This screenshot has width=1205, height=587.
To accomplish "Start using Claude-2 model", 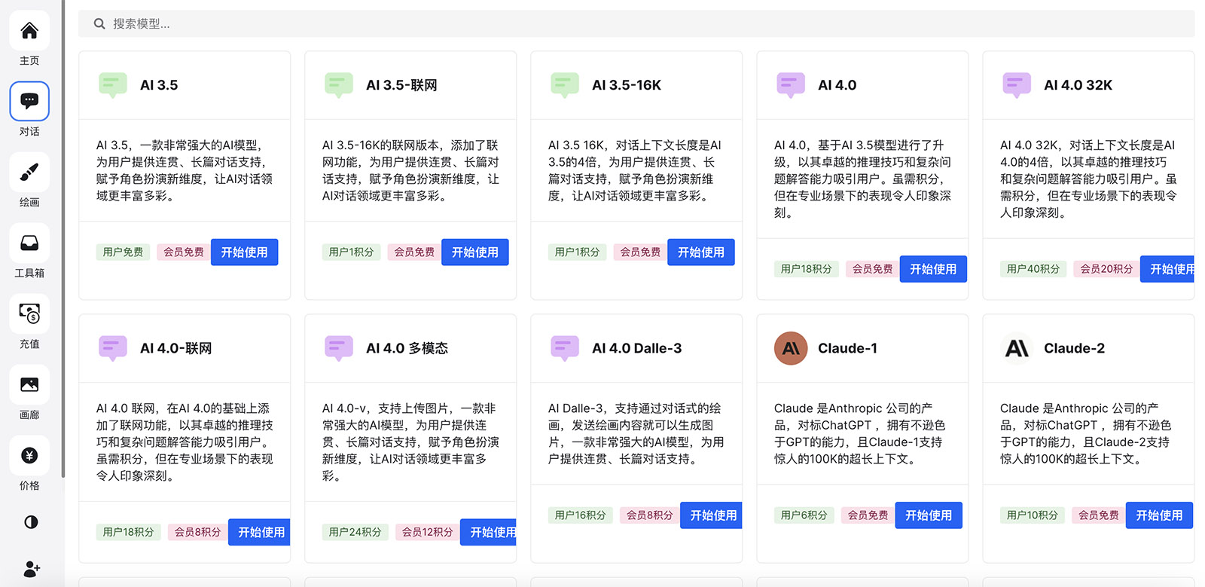I will coord(1159,515).
